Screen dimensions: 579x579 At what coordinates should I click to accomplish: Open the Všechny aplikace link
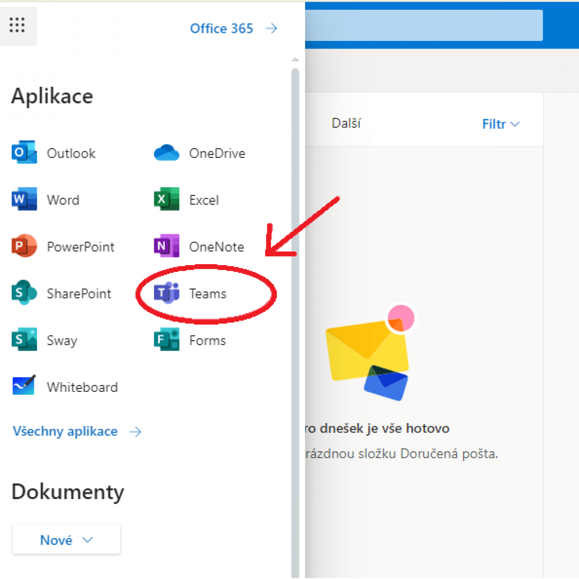[x=65, y=431]
